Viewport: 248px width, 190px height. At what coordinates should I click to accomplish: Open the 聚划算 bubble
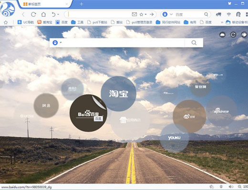tap(201, 87)
